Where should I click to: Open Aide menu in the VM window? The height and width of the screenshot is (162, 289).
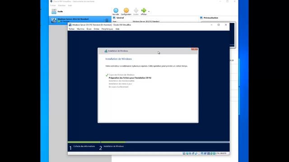point(117,29)
